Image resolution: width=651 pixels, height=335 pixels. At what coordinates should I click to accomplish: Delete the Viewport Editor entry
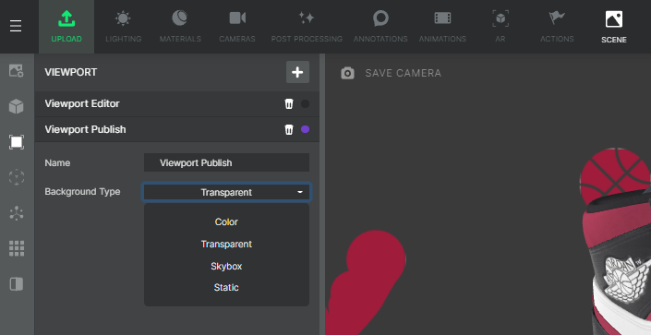coord(289,103)
